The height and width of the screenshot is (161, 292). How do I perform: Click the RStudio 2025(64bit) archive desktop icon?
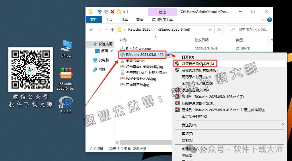(x=66, y=79)
